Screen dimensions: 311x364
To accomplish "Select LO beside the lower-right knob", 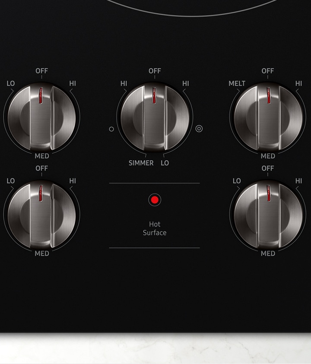I will click(237, 181).
